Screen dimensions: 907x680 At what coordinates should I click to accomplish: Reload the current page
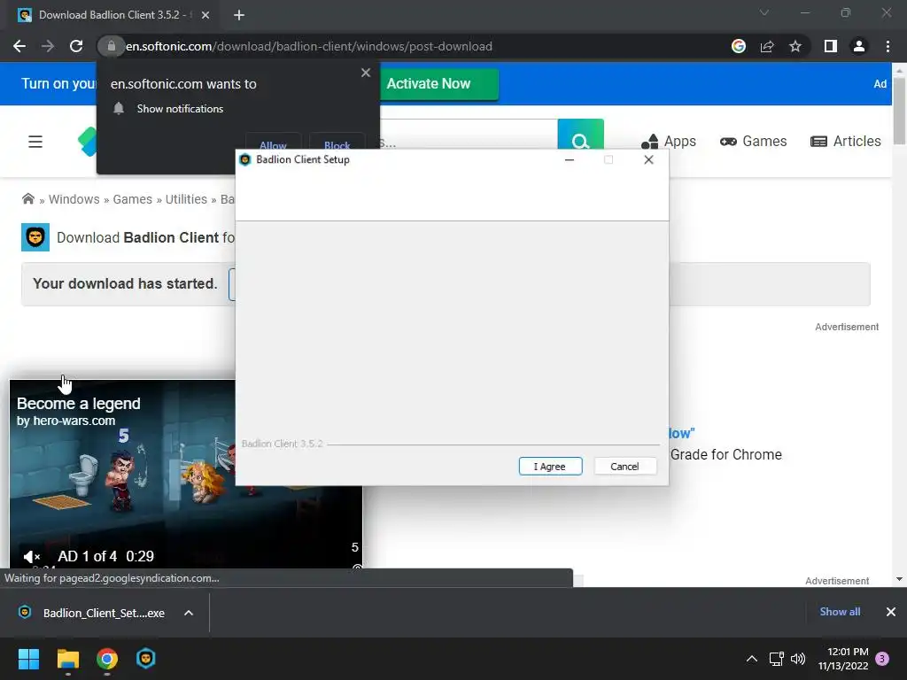[76, 46]
